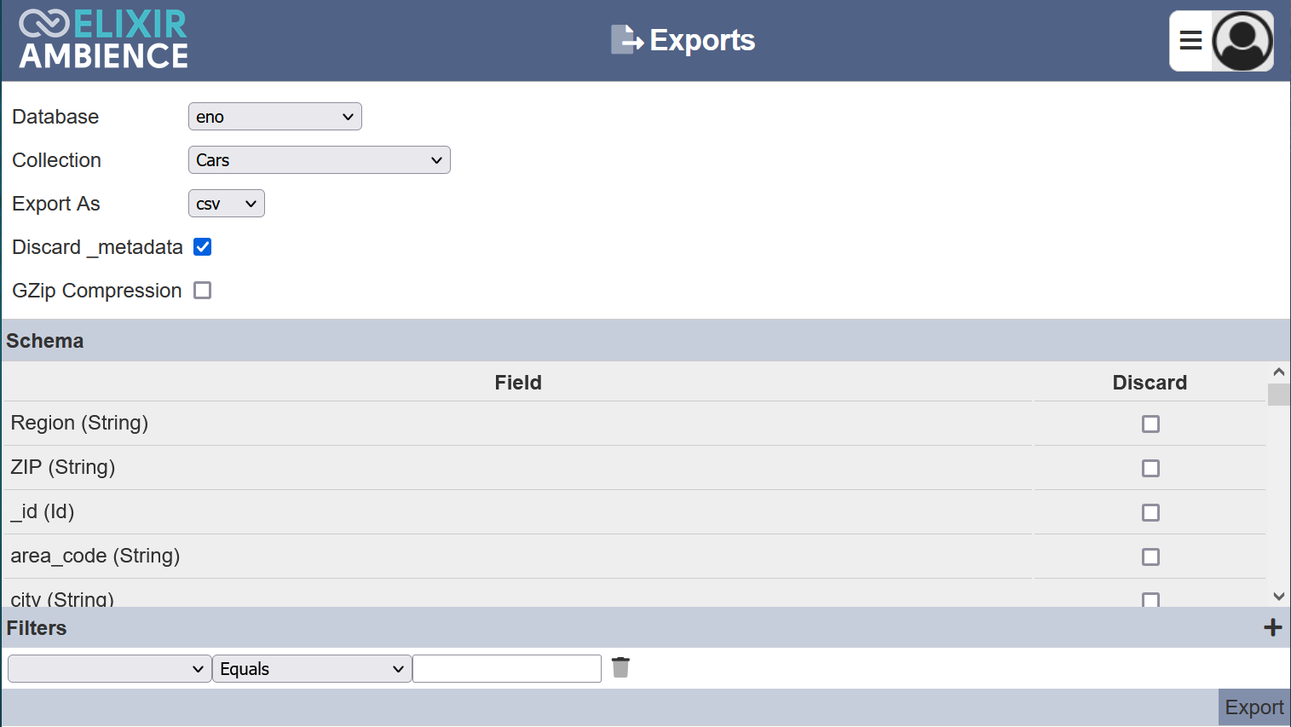
Task: Expand the Collection dropdown showing Cars
Action: pyautogui.click(x=320, y=160)
